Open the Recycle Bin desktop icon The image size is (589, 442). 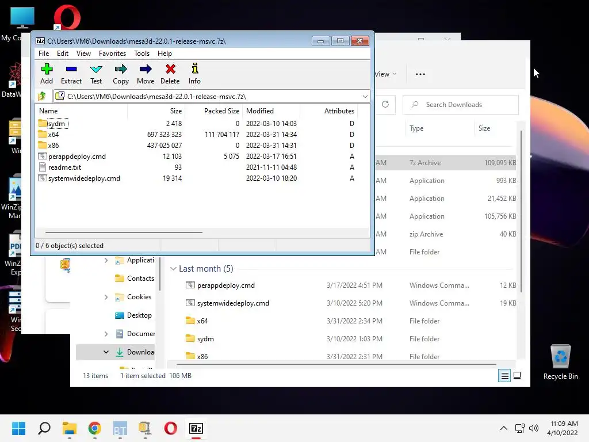tap(560, 361)
